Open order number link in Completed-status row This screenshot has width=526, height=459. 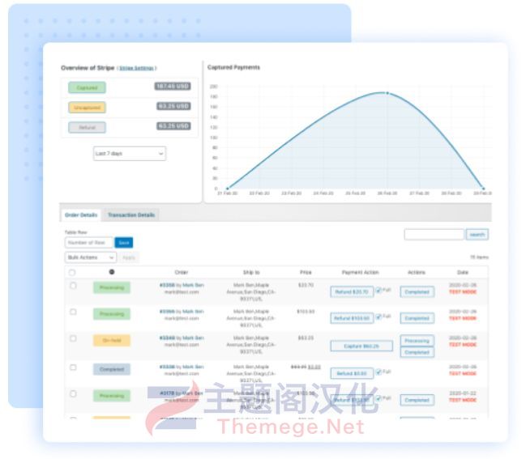[167, 367]
